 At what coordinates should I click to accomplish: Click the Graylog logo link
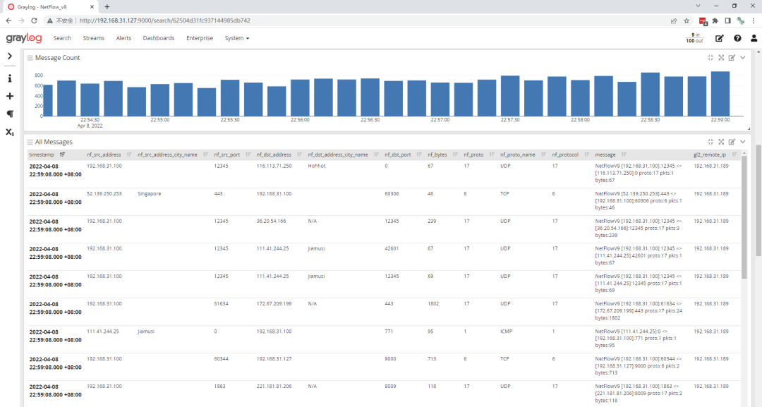point(25,38)
